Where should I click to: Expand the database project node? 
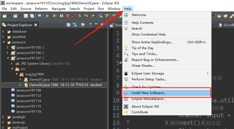(3, 32)
